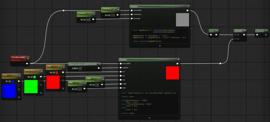Click the SkyAtmosphereLightDirection output pin
270x122 pixels.
[99, 68]
